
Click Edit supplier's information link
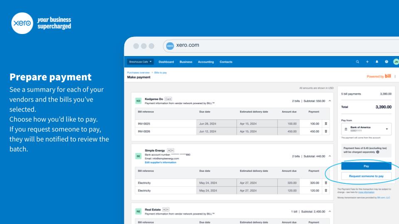[160, 162]
